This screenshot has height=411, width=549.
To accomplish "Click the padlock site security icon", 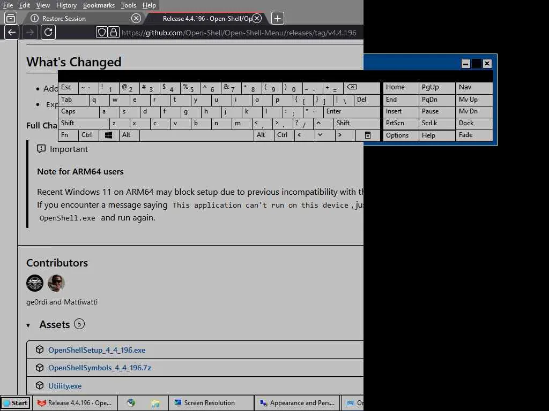I will point(114,33).
